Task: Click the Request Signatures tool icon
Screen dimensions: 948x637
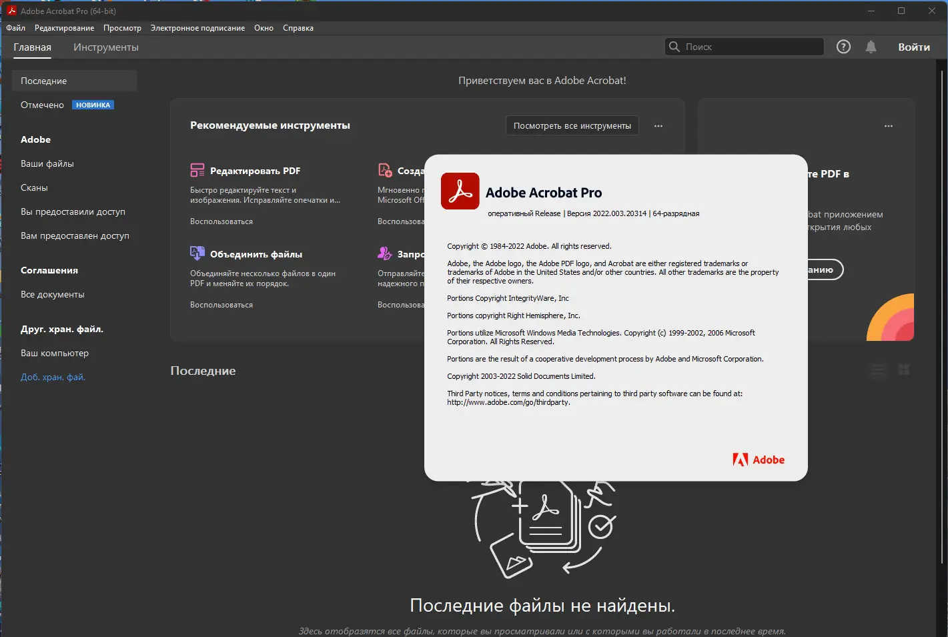Action: (x=385, y=253)
